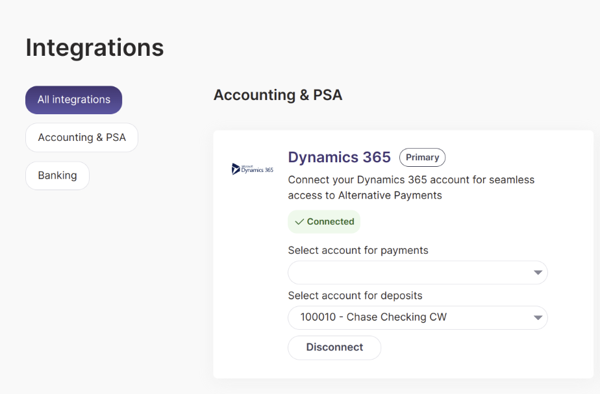The image size is (600, 394).
Task: Expand the deposits account dropdown
Action: (418, 317)
